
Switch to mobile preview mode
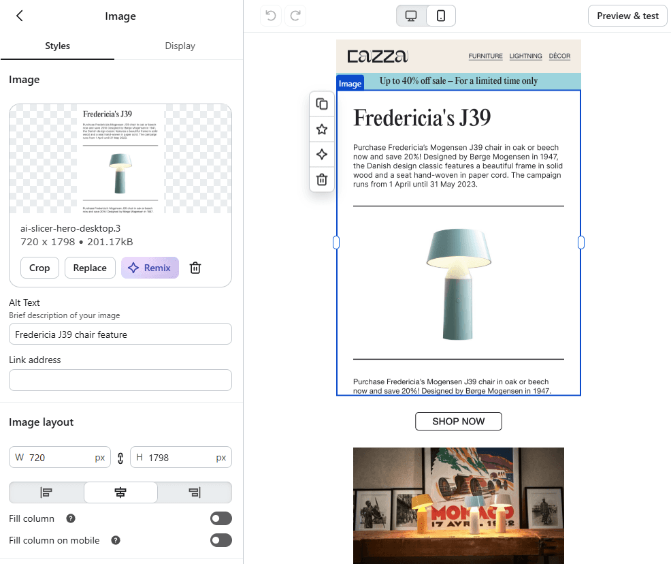[x=441, y=16]
